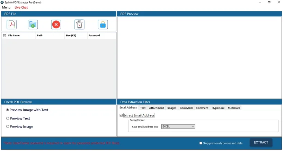Image resolution: width=284 pixels, height=151 pixels.
Task: Click the Size (KB) column header
Action: [76, 36]
